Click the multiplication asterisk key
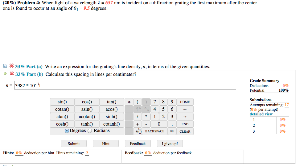The image size is (296, 166). coord(146,117)
